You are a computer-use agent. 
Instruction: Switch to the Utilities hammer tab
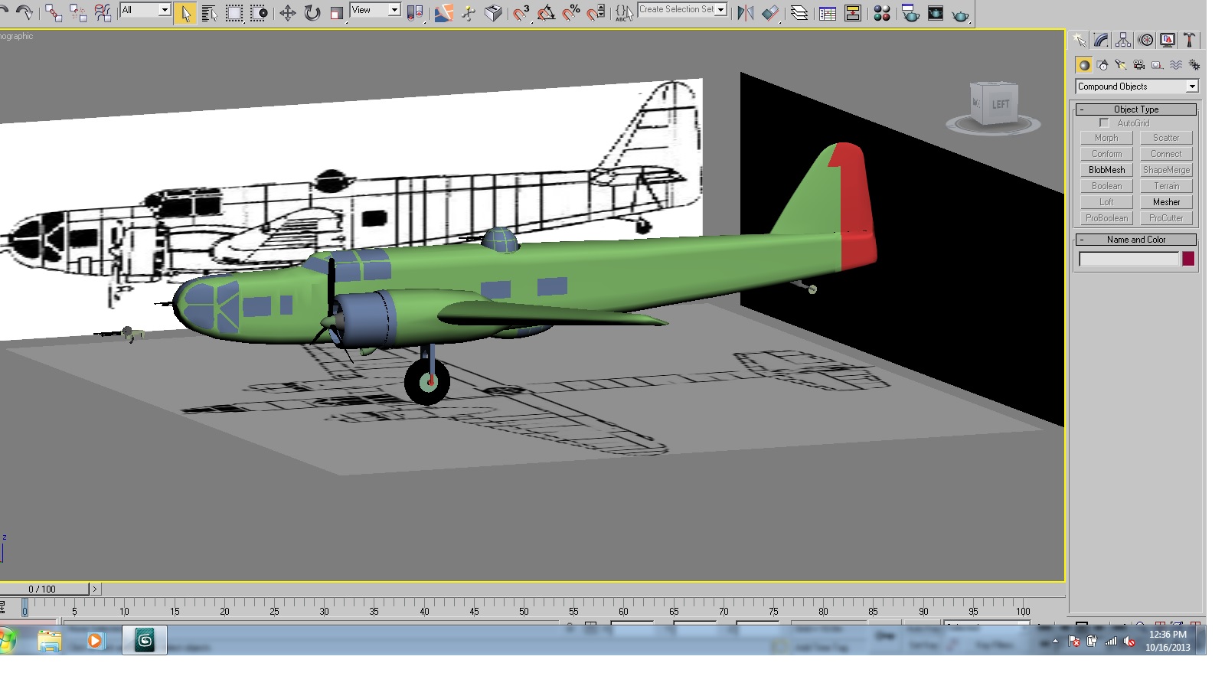[1190, 41]
